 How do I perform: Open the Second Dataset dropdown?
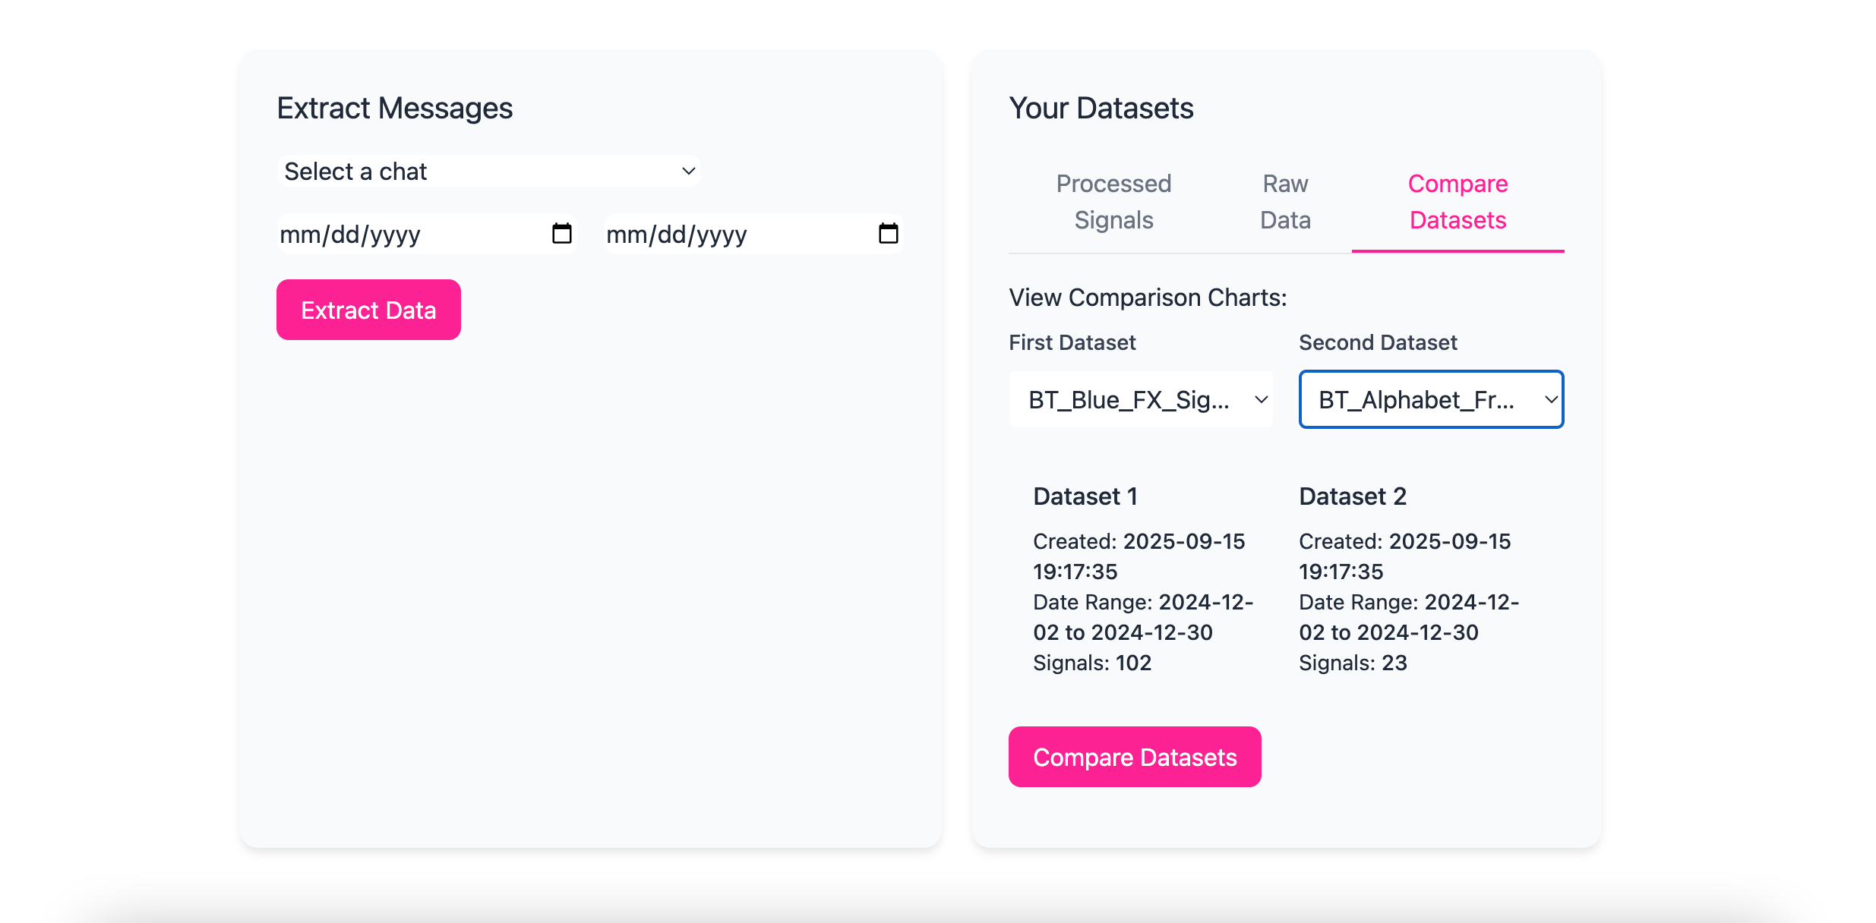tap(1431, 400)
